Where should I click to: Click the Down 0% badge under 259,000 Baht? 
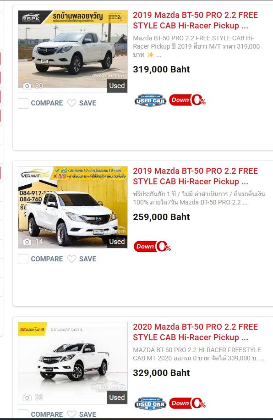[x=152, y=246]
